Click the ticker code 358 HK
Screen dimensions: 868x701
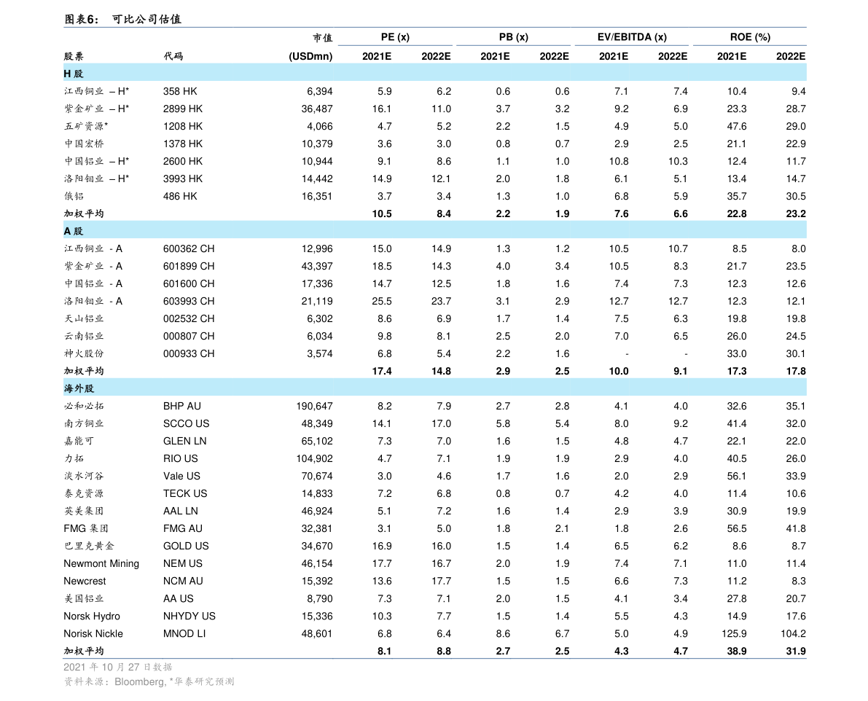(x=180, y=91)
